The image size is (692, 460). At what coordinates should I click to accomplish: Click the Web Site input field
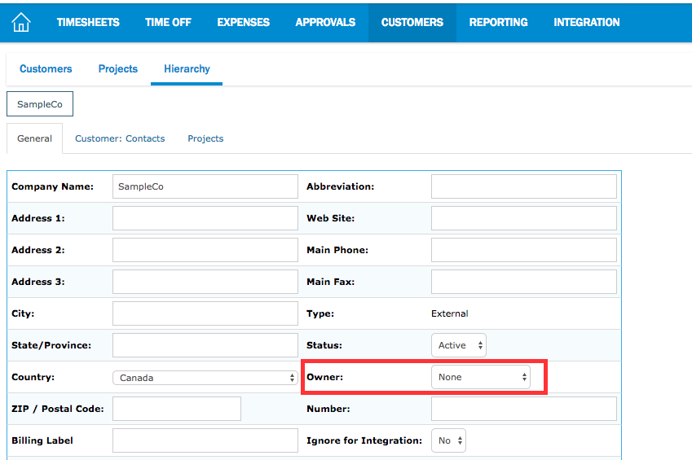pyautogui.click(x=524, y=218)
